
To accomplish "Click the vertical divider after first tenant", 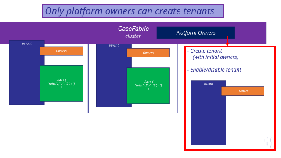I will coord(88,79).
